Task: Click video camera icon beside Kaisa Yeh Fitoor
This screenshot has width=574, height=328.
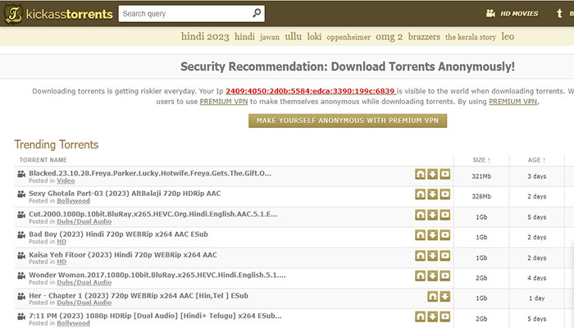Action: click(x=21, y=256)
